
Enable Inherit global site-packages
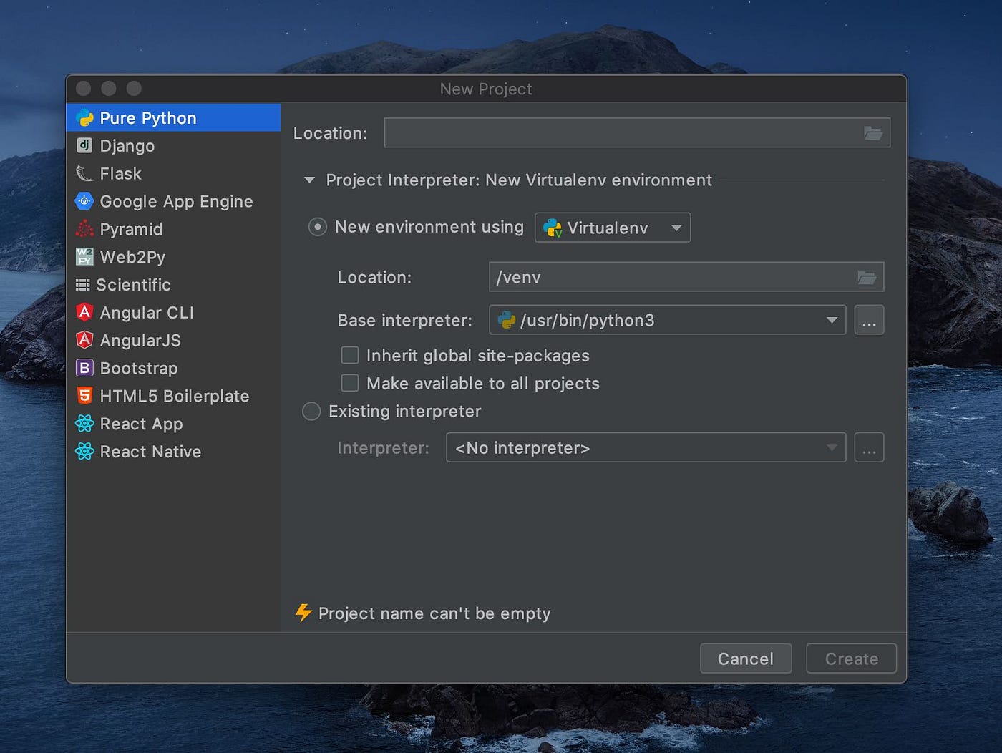point(349,355)
